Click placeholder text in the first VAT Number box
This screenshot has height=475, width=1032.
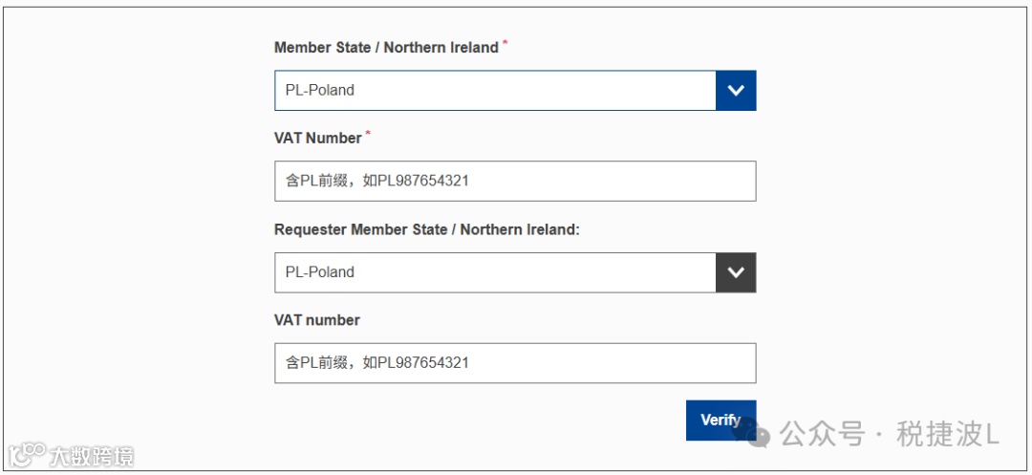tap(376, 181)
